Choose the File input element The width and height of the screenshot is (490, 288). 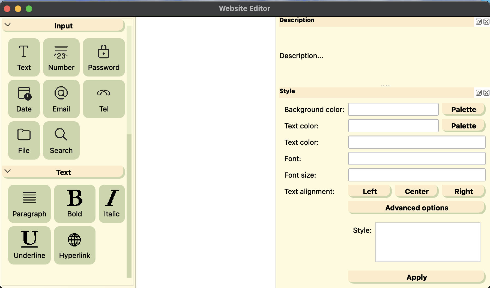(x=24, y=140)
